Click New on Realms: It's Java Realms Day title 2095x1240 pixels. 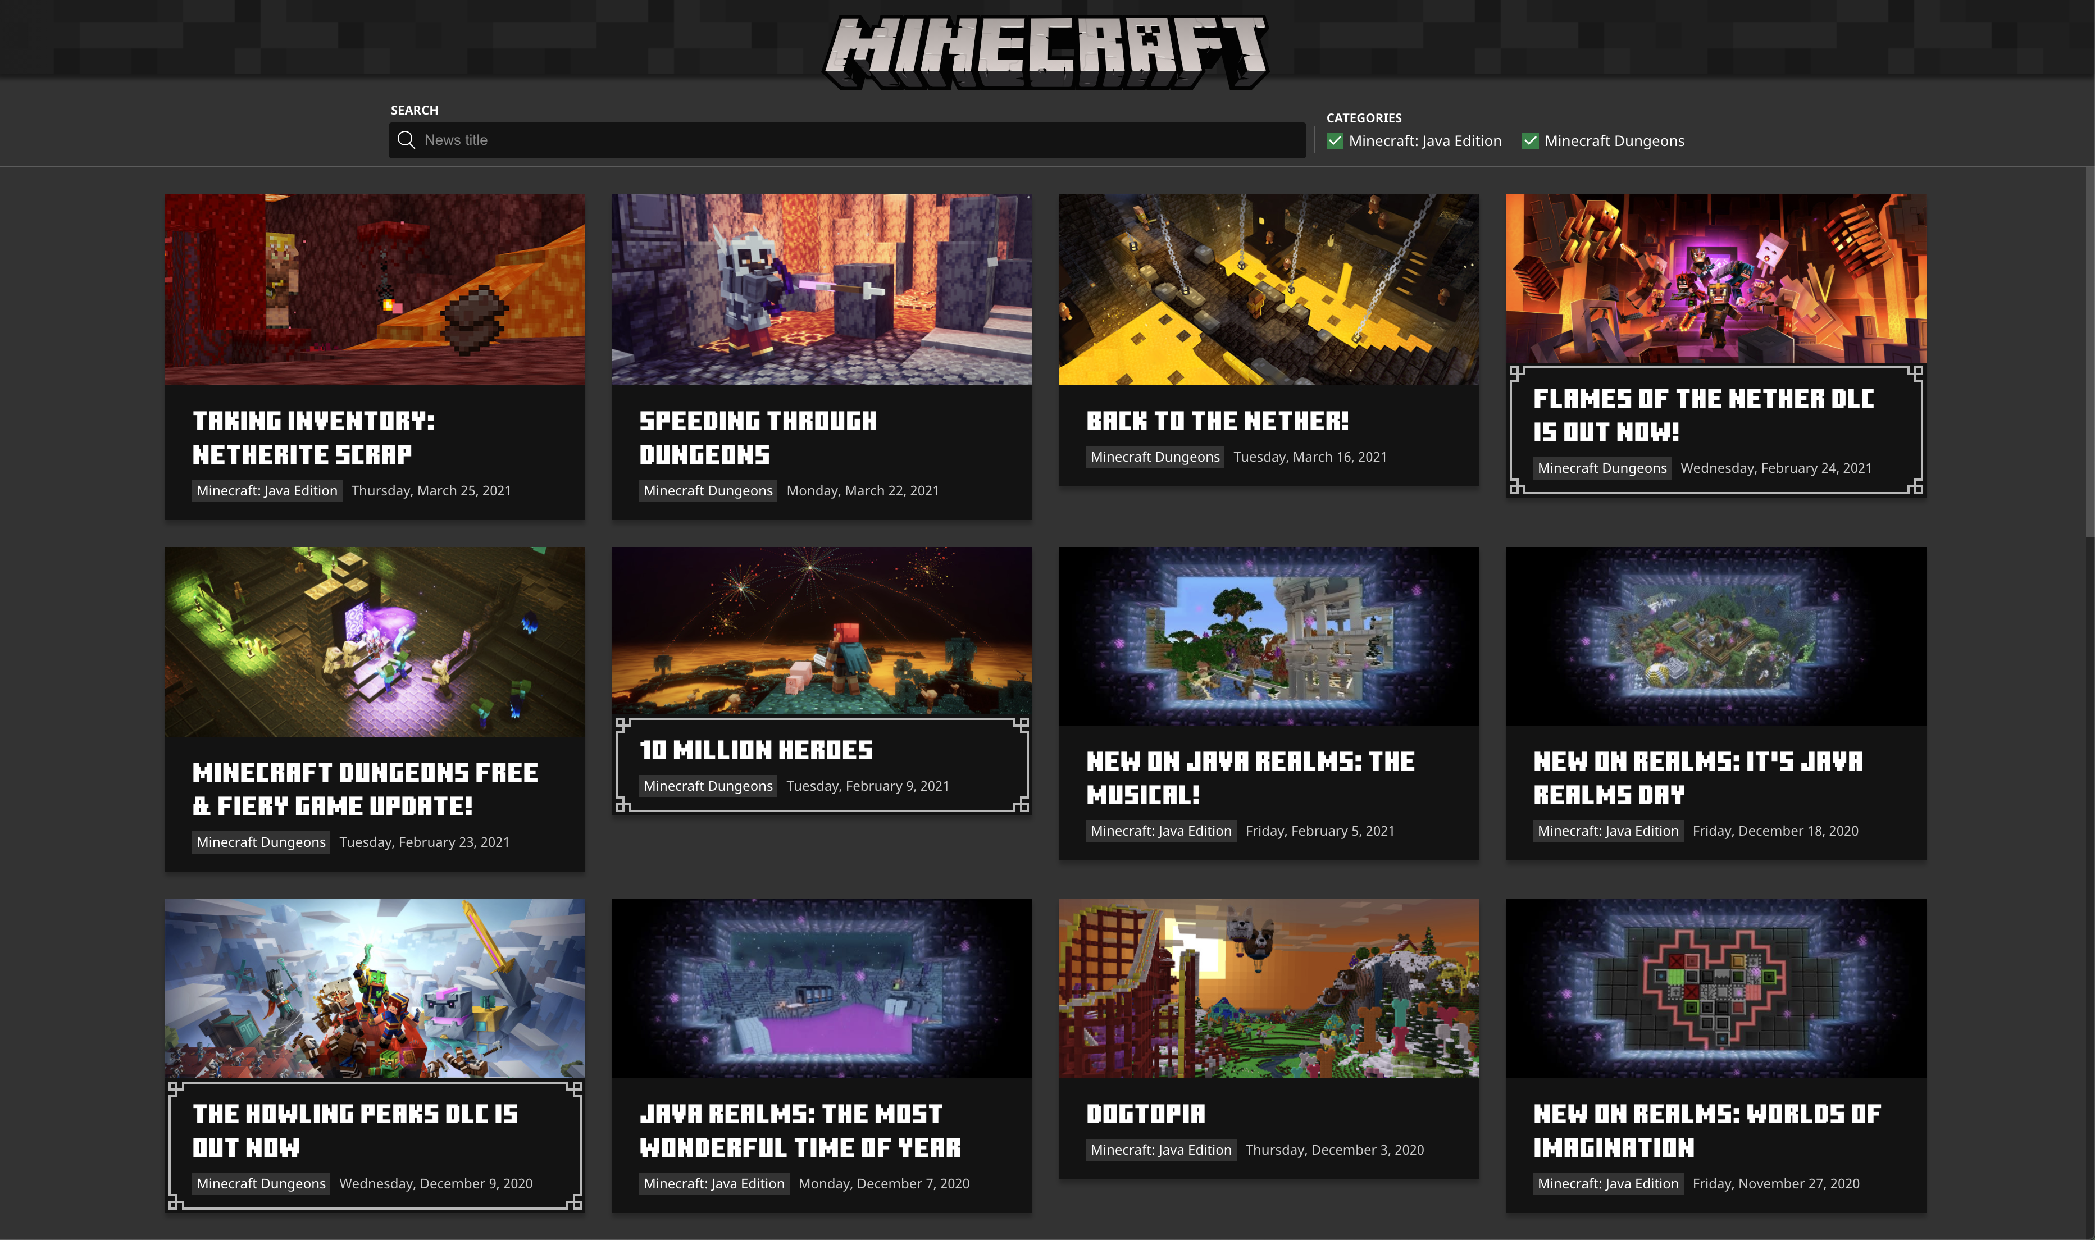point(1697,778)
